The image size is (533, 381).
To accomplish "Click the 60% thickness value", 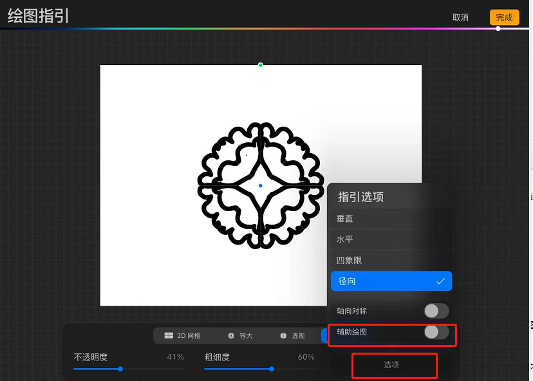I will (306, 357).
